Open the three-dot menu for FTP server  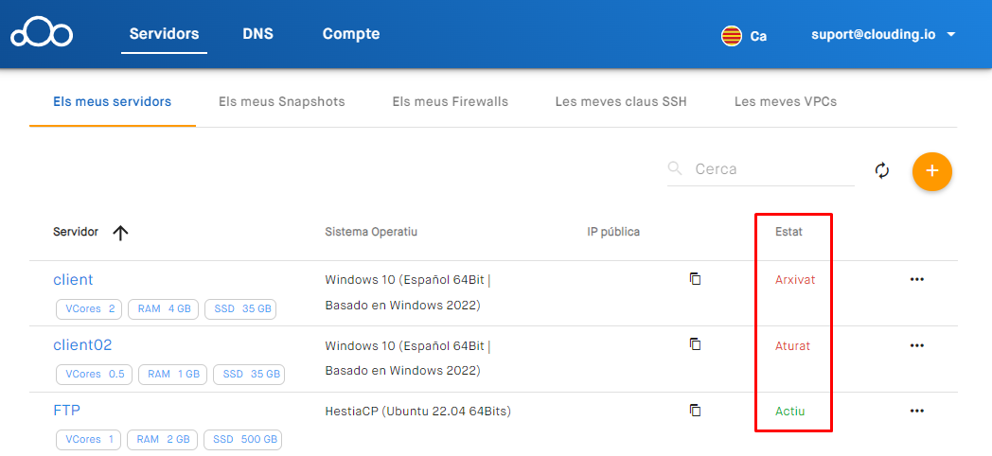(916, 412)
